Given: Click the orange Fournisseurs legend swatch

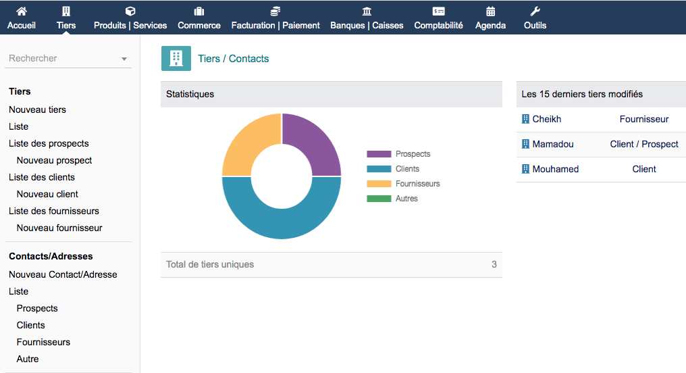Looking at the screenshot, I should coord(379,184).
